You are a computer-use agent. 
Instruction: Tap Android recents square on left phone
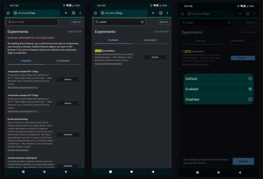pyautogui.click(x=23, y=172)
